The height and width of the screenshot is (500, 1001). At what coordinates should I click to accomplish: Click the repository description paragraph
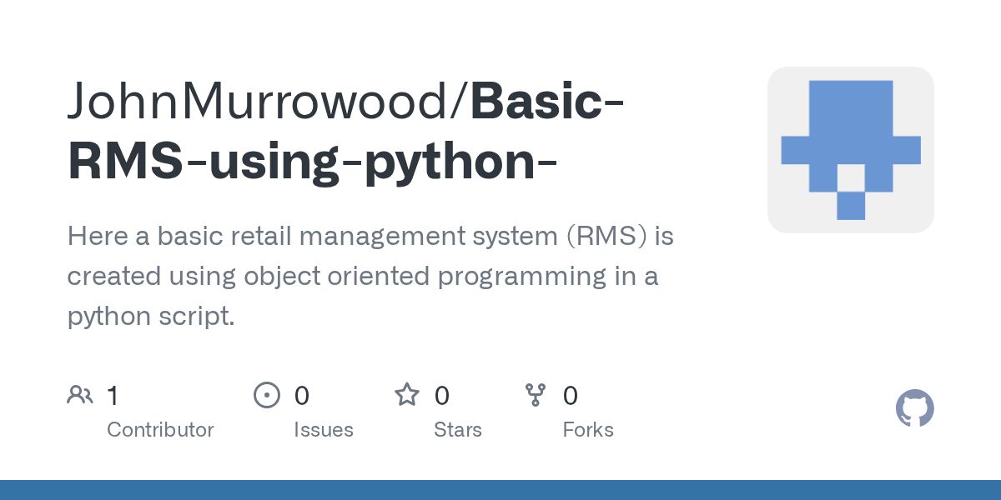tap(370, 277)
